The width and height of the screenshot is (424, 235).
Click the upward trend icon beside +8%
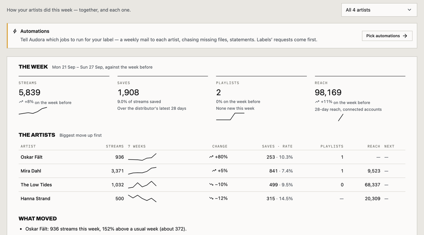[x=21, y=102]
